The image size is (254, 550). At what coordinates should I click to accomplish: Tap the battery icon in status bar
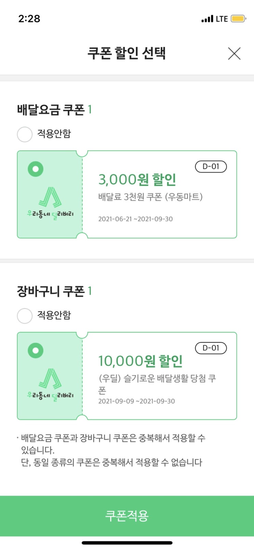coord(238,19)
